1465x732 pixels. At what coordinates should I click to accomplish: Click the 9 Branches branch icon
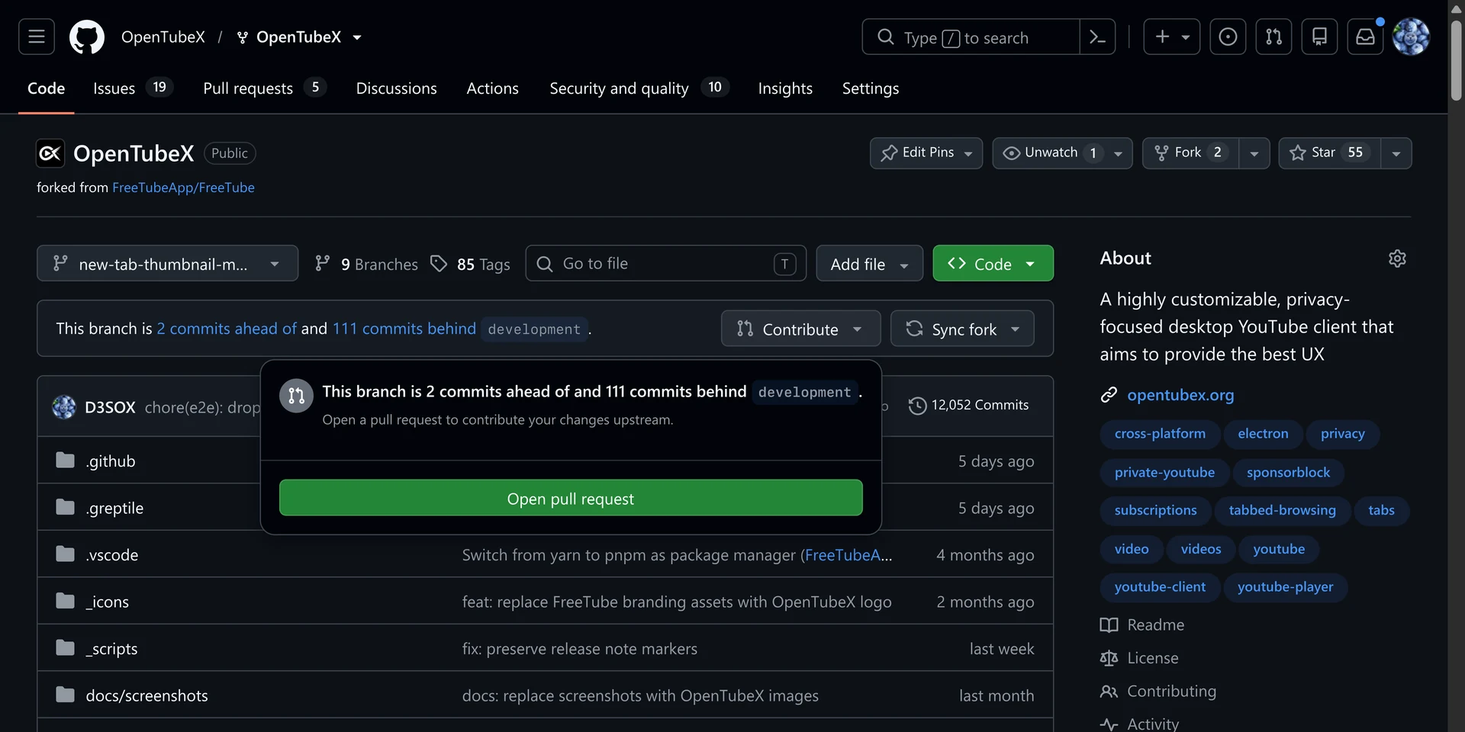pos(323,264)
